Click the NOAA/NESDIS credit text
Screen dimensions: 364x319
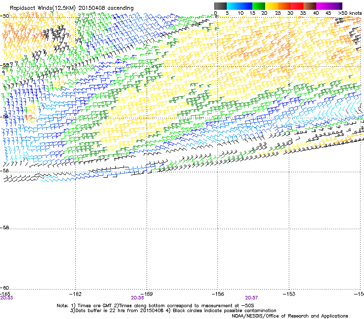pos(290,316)
